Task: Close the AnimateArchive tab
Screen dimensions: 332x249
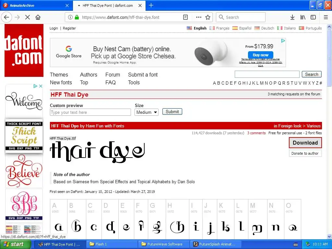Action: (x=67, y=6)
